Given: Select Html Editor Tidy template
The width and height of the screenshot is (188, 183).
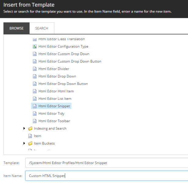Looking at the screenshot, I should point(52,113).
